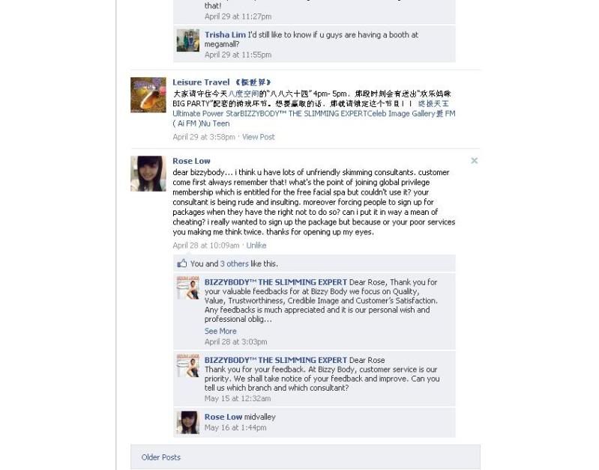Expand comment with See More

pyautogui.click(x=220, y=331)
